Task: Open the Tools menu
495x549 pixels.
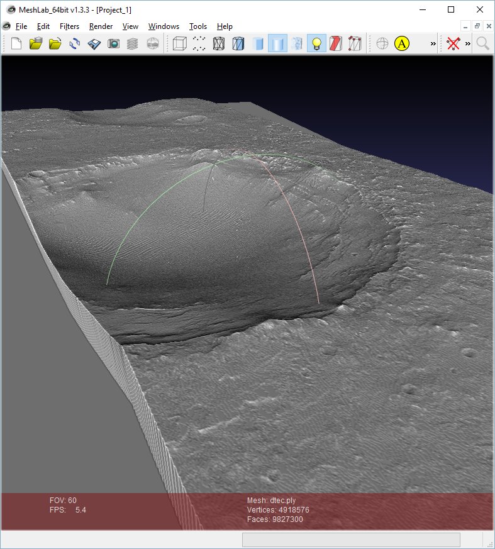Action: pos(197,26)
